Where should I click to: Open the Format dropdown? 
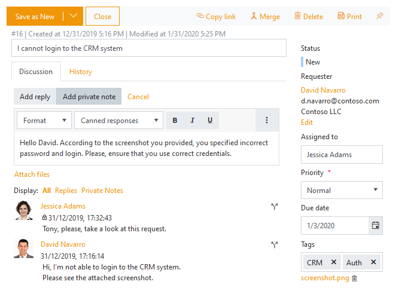(x=44, y=120)
